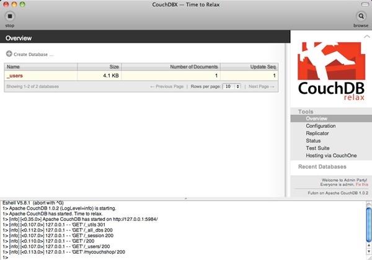Click Number of Documents column header
Viewport: 372px width, 260px height.
[x=171, y=67]
